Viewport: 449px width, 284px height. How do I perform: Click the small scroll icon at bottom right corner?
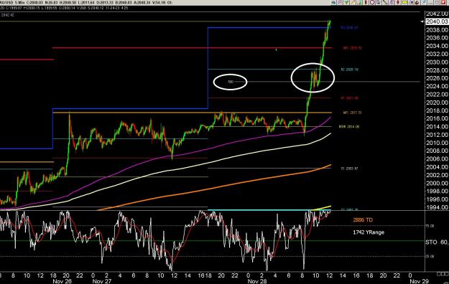click(x=443, y=274)
